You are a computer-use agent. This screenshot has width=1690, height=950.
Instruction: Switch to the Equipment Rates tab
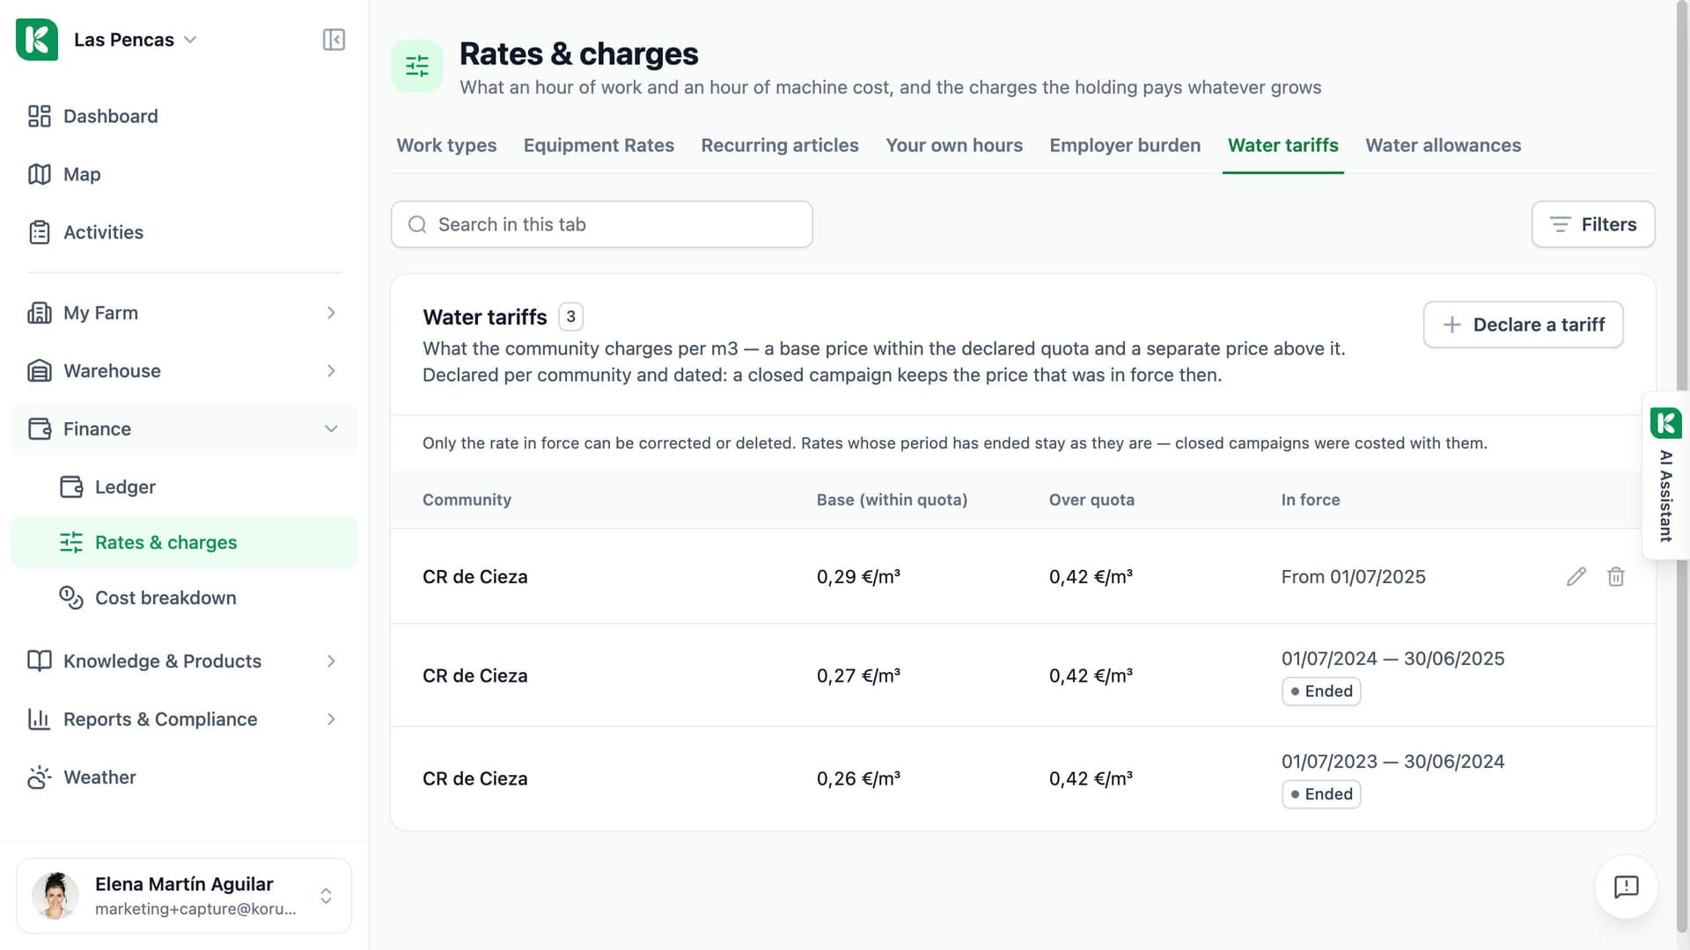pos(599,145)
